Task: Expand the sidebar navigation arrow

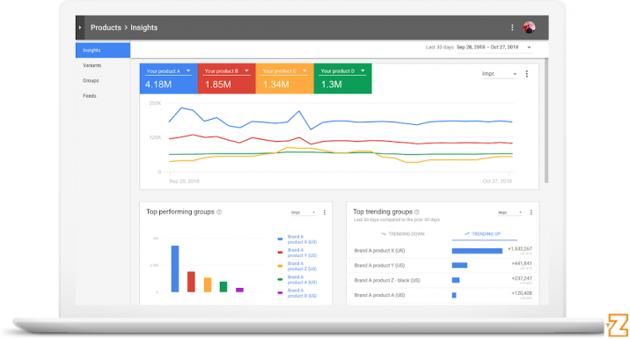Action: click(80, 27)
